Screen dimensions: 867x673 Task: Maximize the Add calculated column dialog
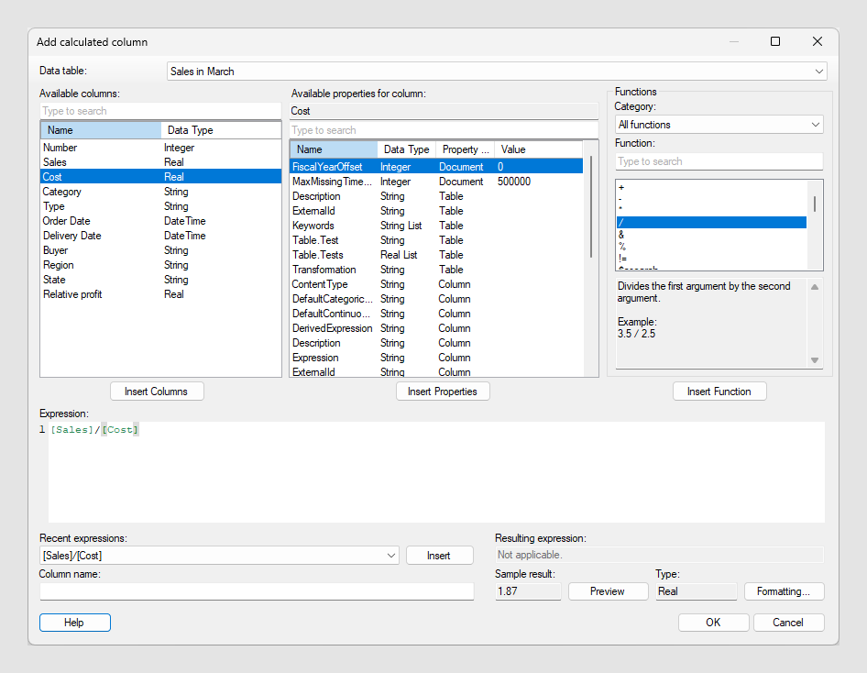coord(775,41)
